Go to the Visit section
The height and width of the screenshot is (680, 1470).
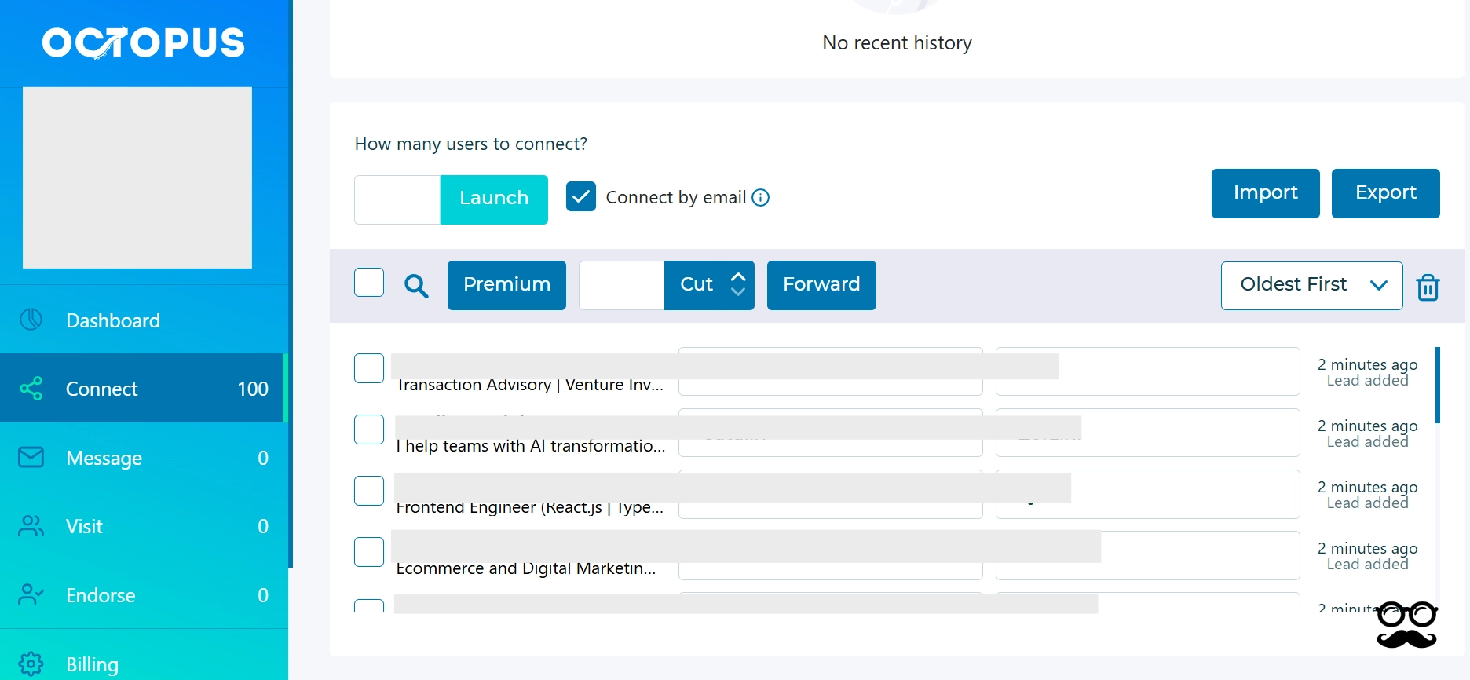tap(144, 526)
